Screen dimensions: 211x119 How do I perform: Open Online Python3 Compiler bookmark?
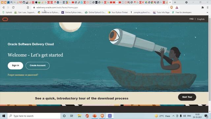tap(95, 13)
